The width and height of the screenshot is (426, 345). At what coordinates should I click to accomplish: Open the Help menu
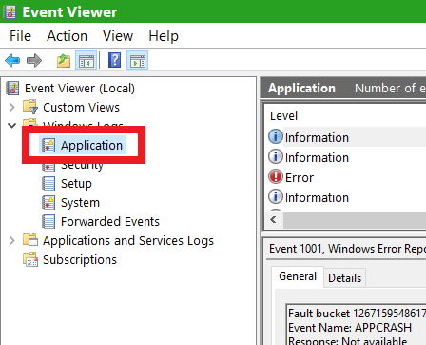(164, 36)
